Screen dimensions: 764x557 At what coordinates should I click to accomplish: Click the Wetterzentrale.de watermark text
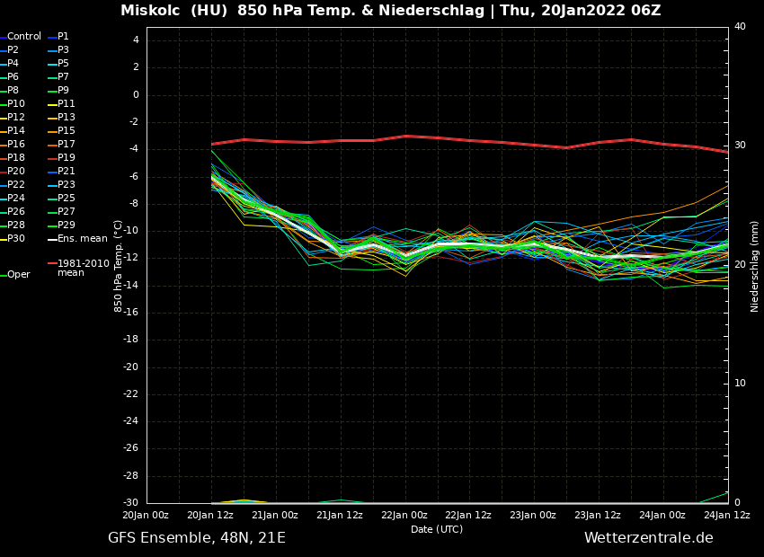[648, 538]
